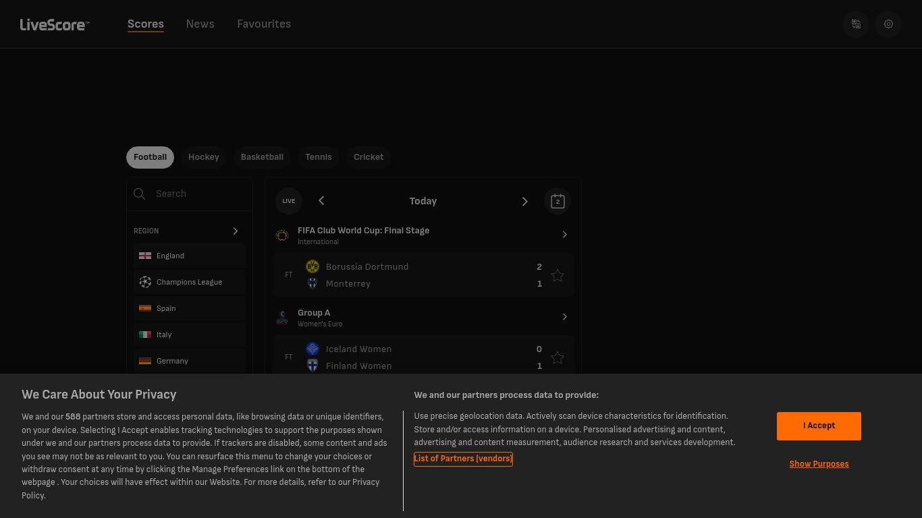The height and width of the screenshot is (518, 922).
Task: Click the Group A competition title
Action: click(x=314, y=313)
